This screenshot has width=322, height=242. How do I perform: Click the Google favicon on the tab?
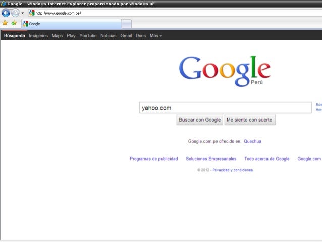click(x=25, y=24)
